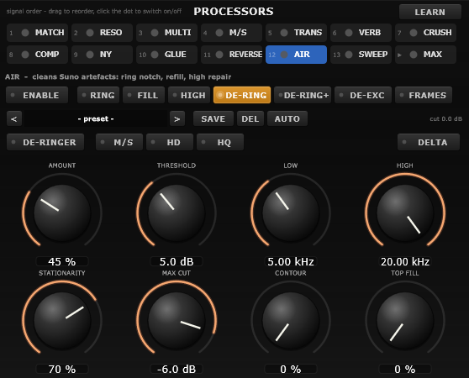
Task: Click the 5.0 dB threshold value field
Action: 177,261
